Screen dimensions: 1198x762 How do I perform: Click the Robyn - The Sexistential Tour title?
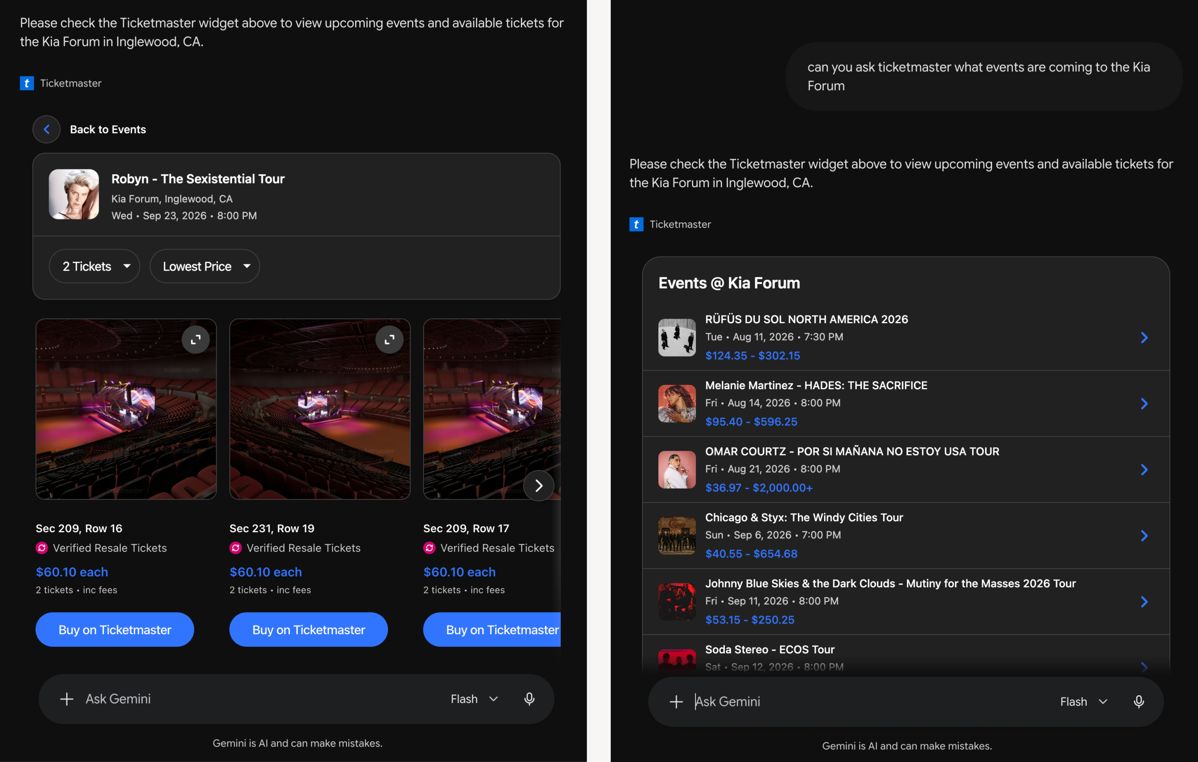click(x=197, y=179)
